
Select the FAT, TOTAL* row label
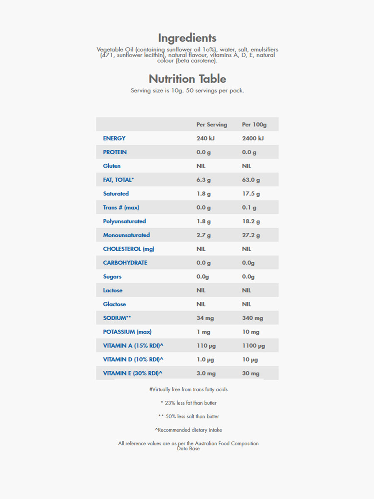coord(118,180)
